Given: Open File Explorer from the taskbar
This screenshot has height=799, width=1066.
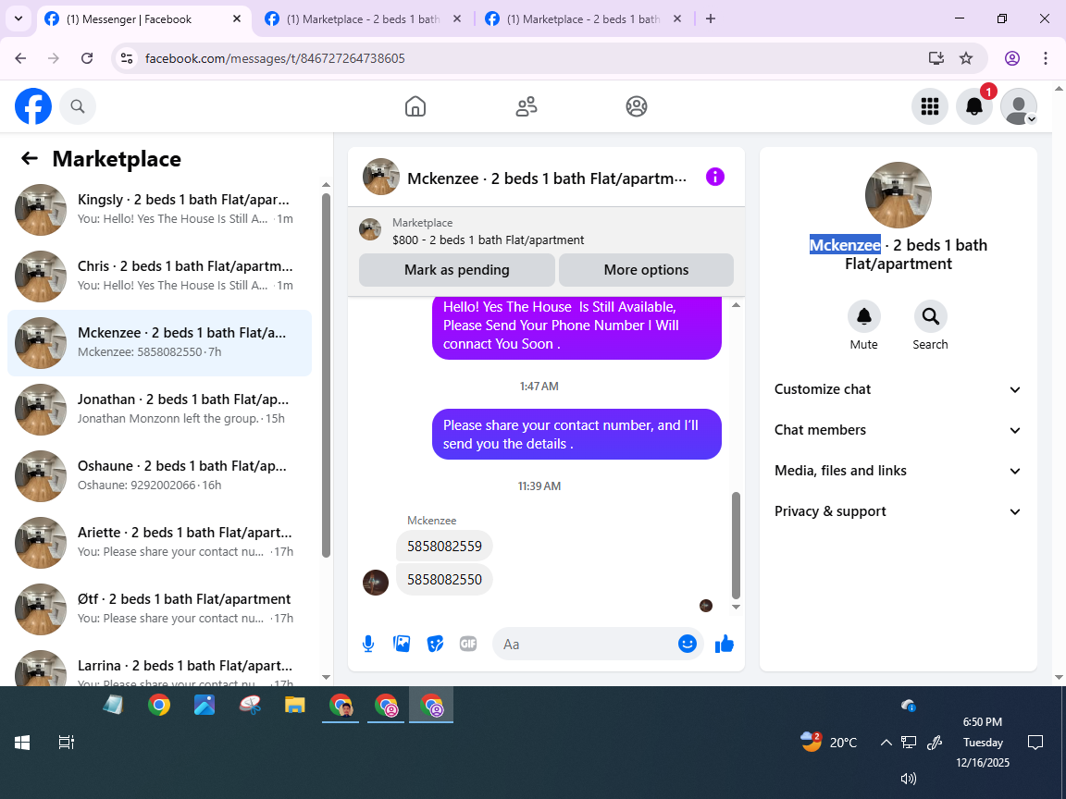Looking at the screenshot, I should pyautogui.click(x=294, y=705).
